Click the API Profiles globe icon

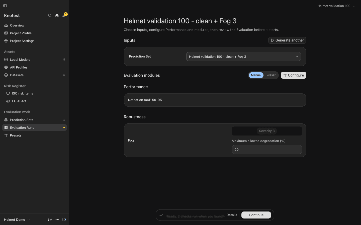(x=6, y=67)
